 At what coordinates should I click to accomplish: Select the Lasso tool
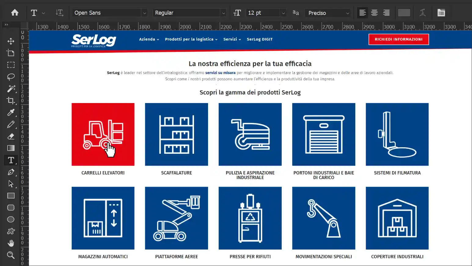point(11,77)
